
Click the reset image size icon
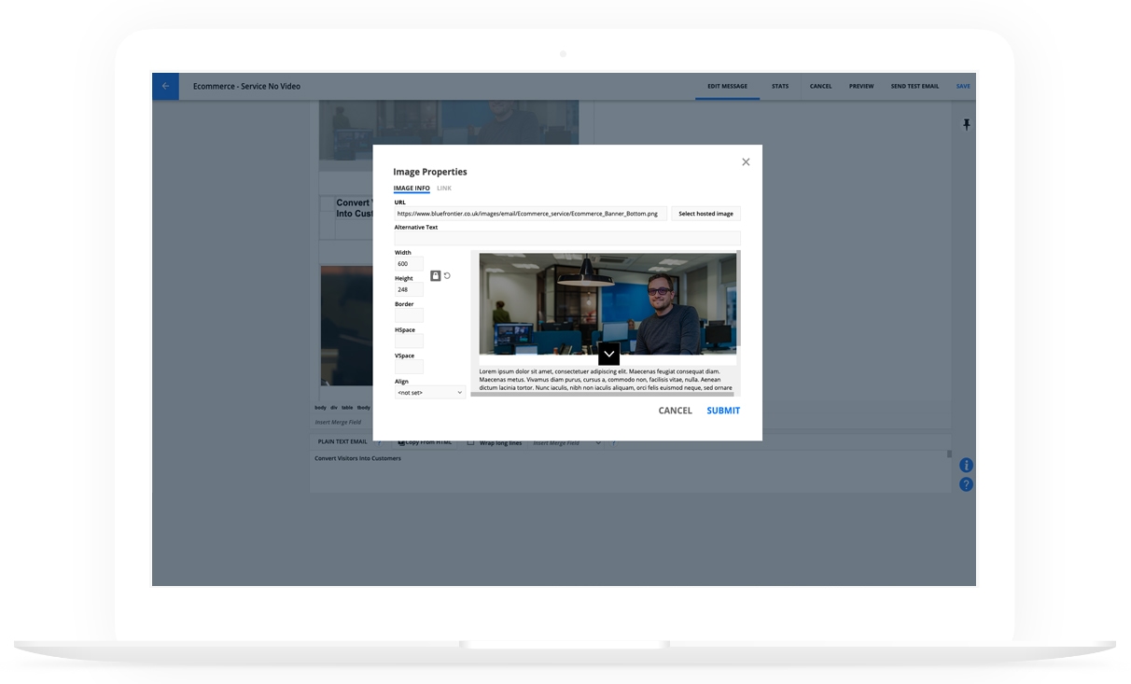(x=447, y=274)
